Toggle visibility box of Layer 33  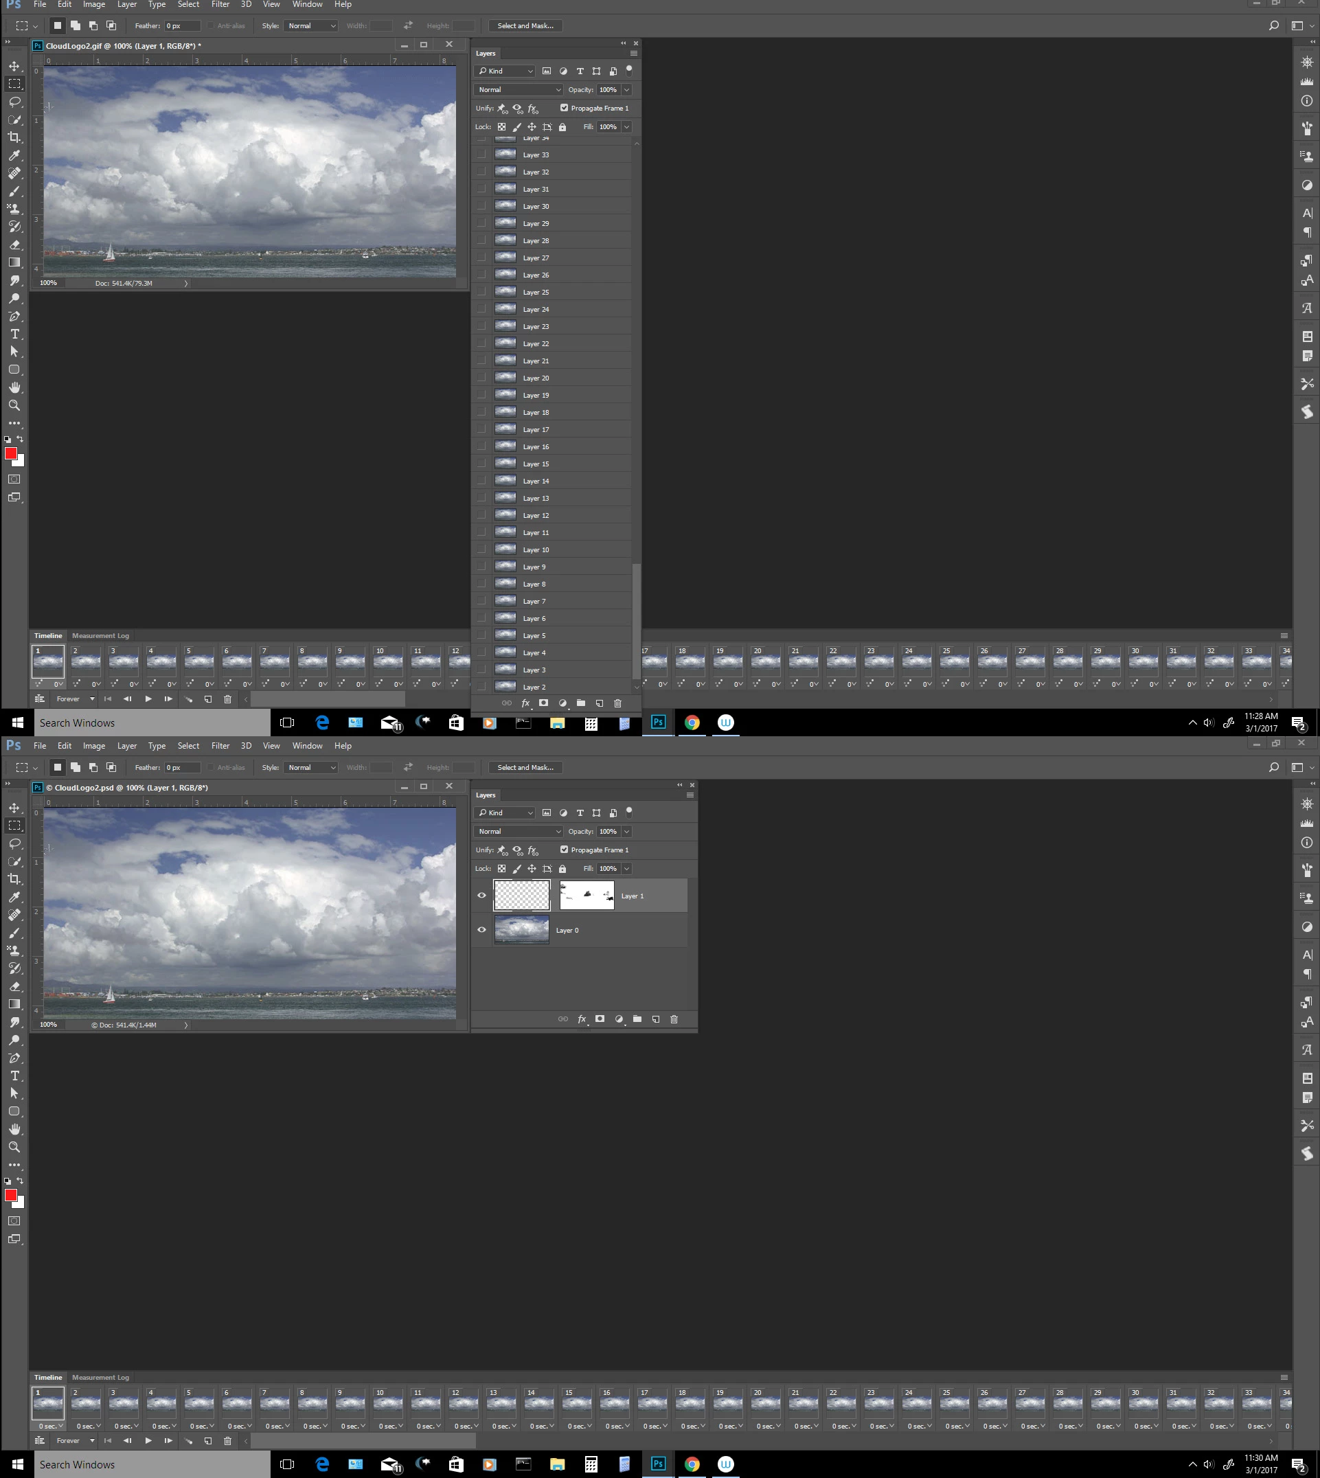pos(481,155)
